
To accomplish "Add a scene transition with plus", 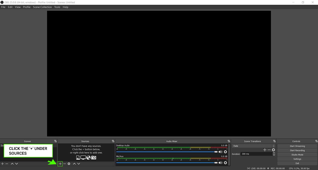I will coord(264,150).
